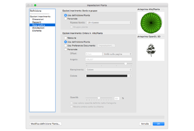Click the Offset input field

(x=94, y=54)
